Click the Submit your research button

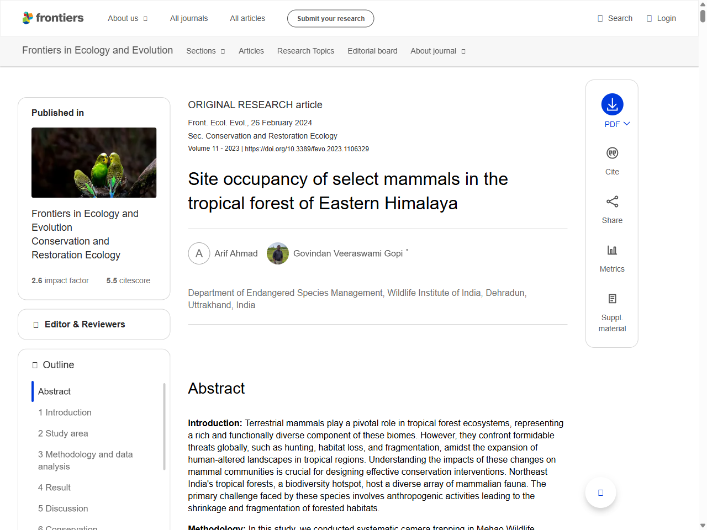(330, 18)
